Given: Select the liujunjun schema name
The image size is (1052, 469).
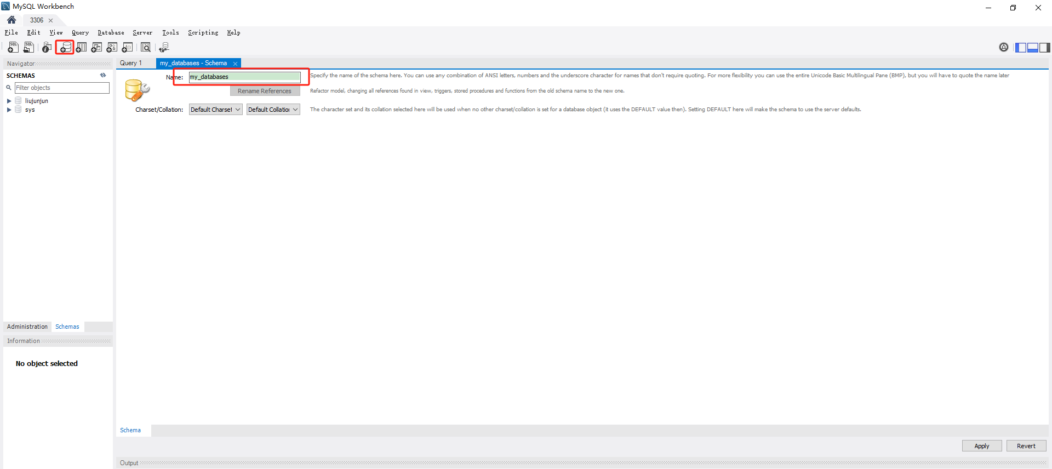Looking at the screenshot, I should point(37,101).
